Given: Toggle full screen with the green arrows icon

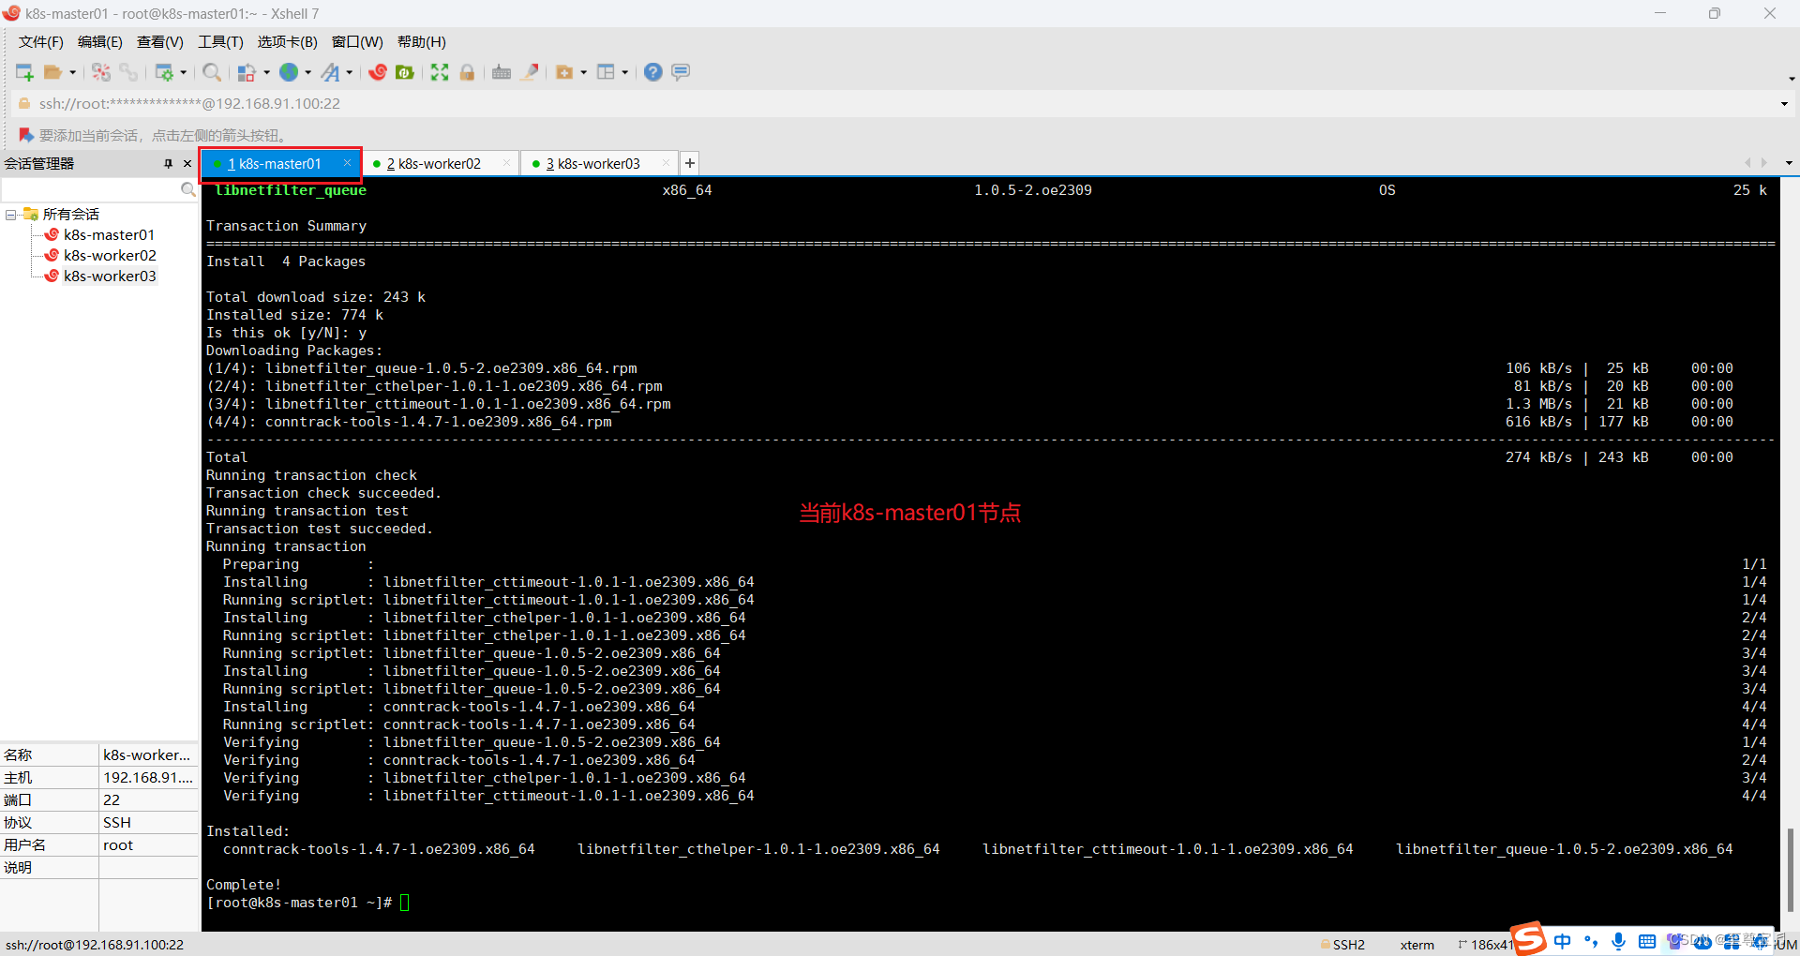Looking at the screenshot, I should [440, 72].
